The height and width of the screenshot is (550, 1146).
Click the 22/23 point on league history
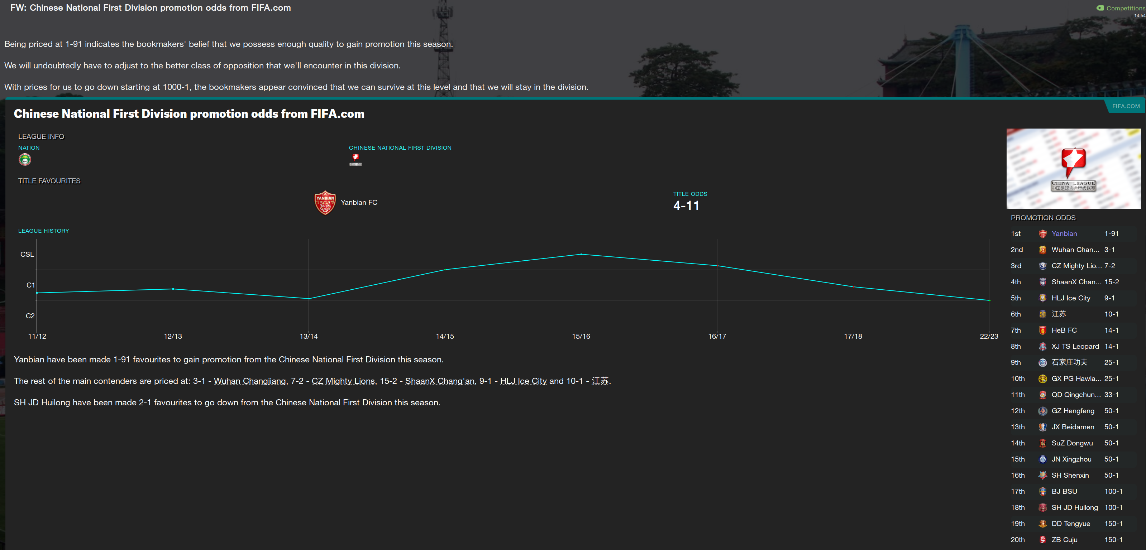(x=989, y=300)
